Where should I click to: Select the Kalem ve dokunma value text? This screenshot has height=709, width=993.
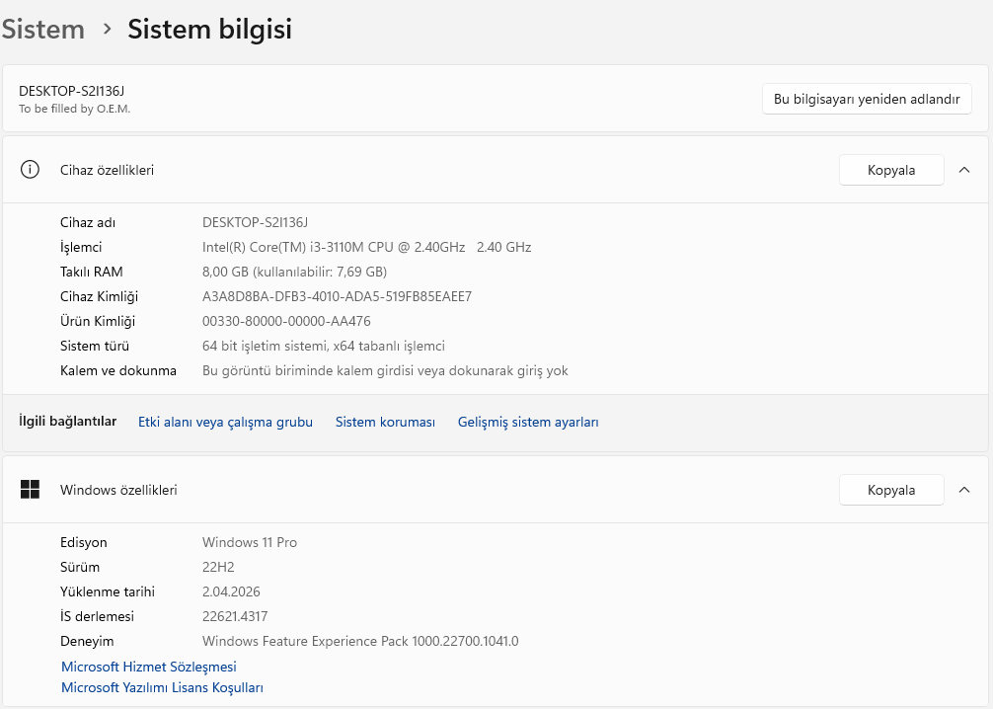[x=385, y=370]
